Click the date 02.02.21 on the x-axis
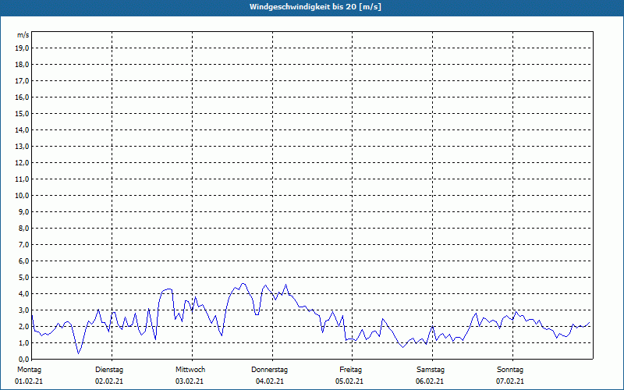The image size is (624, 390). tap(109, 381)
